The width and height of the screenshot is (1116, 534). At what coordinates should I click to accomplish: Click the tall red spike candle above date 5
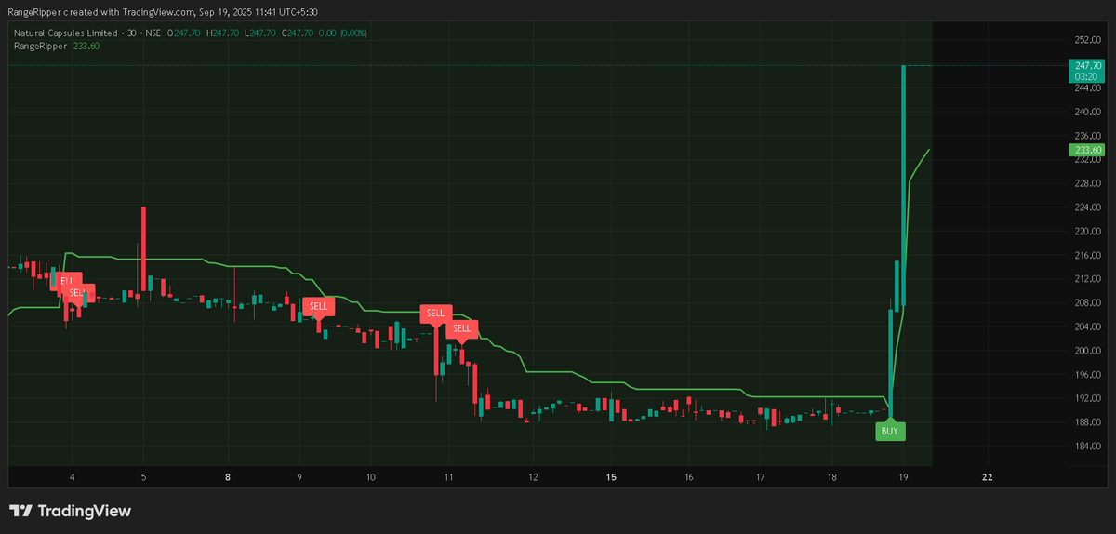(x=143, y=248)
